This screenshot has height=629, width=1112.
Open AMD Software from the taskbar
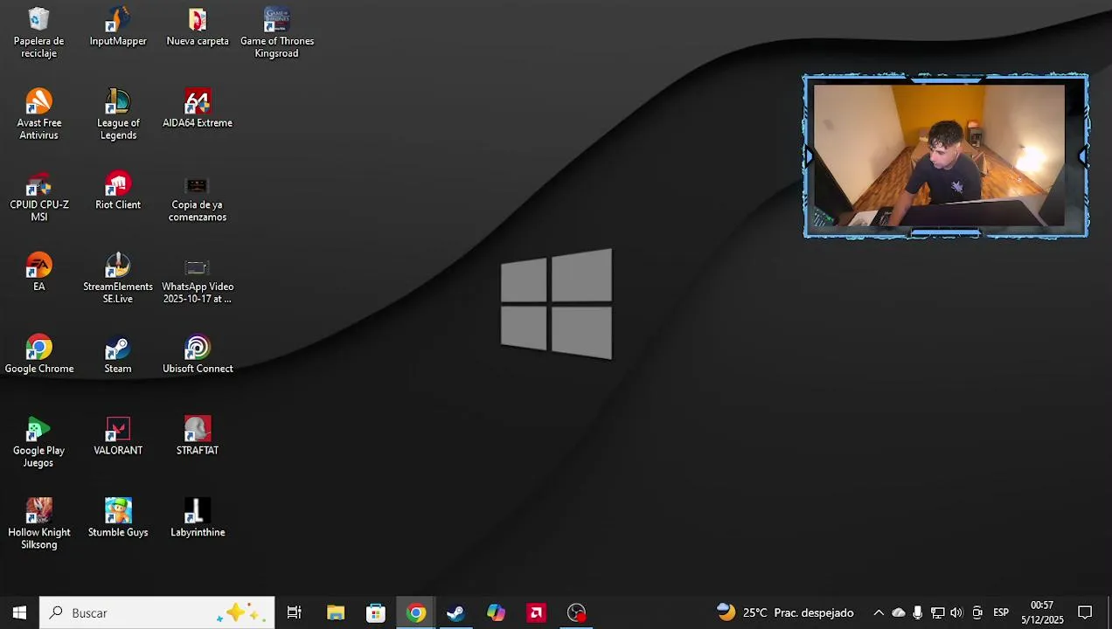[x=536, y=612]
